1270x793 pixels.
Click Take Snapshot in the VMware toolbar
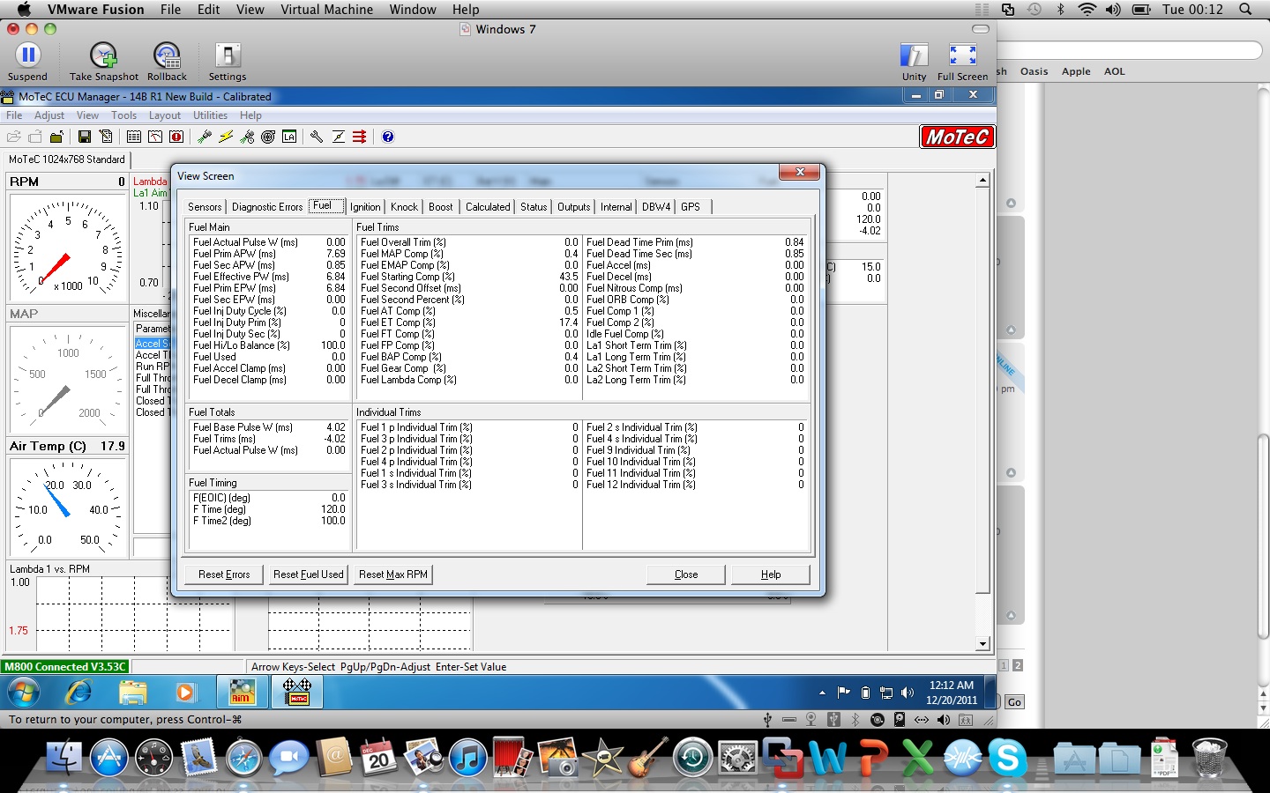click(103, 60)
